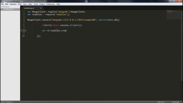Click the function keyword on line 4
This screenshot has height=103, width=183.
(x=104, y=20)
